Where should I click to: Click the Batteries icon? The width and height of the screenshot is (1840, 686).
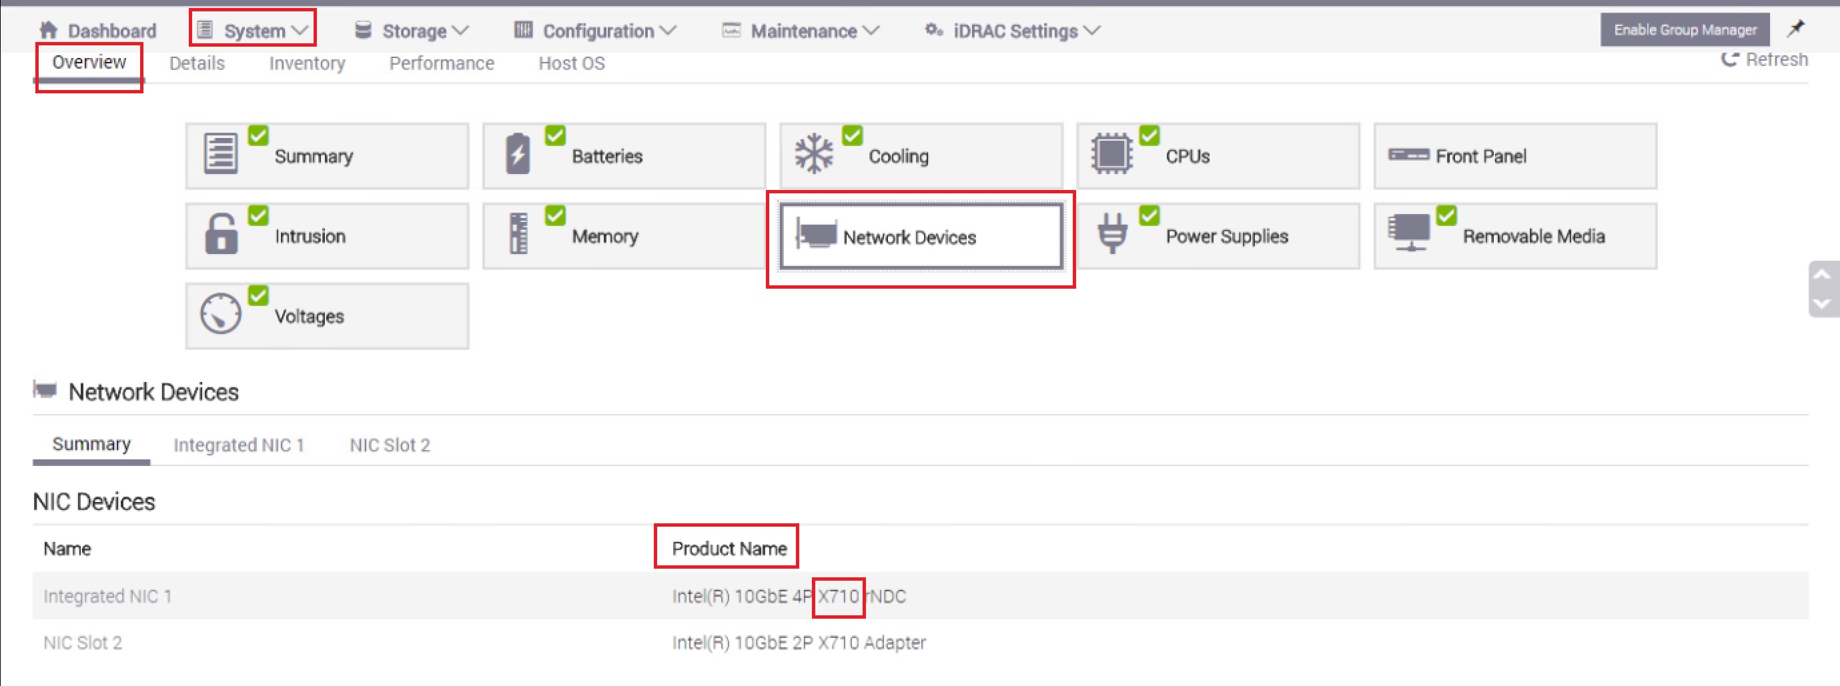coord(518,154)
